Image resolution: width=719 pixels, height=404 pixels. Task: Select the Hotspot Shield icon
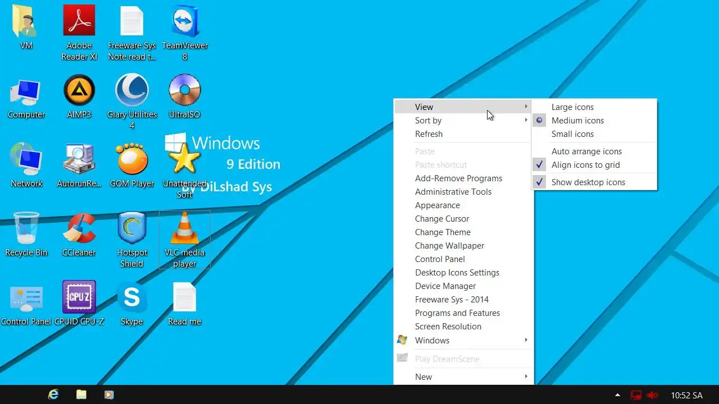coord(132,240)
